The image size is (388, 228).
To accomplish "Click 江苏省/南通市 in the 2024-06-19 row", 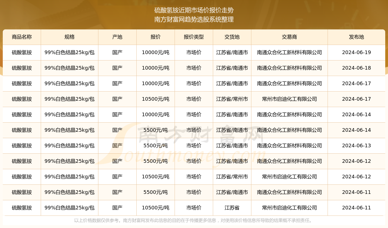I will 232,52.
